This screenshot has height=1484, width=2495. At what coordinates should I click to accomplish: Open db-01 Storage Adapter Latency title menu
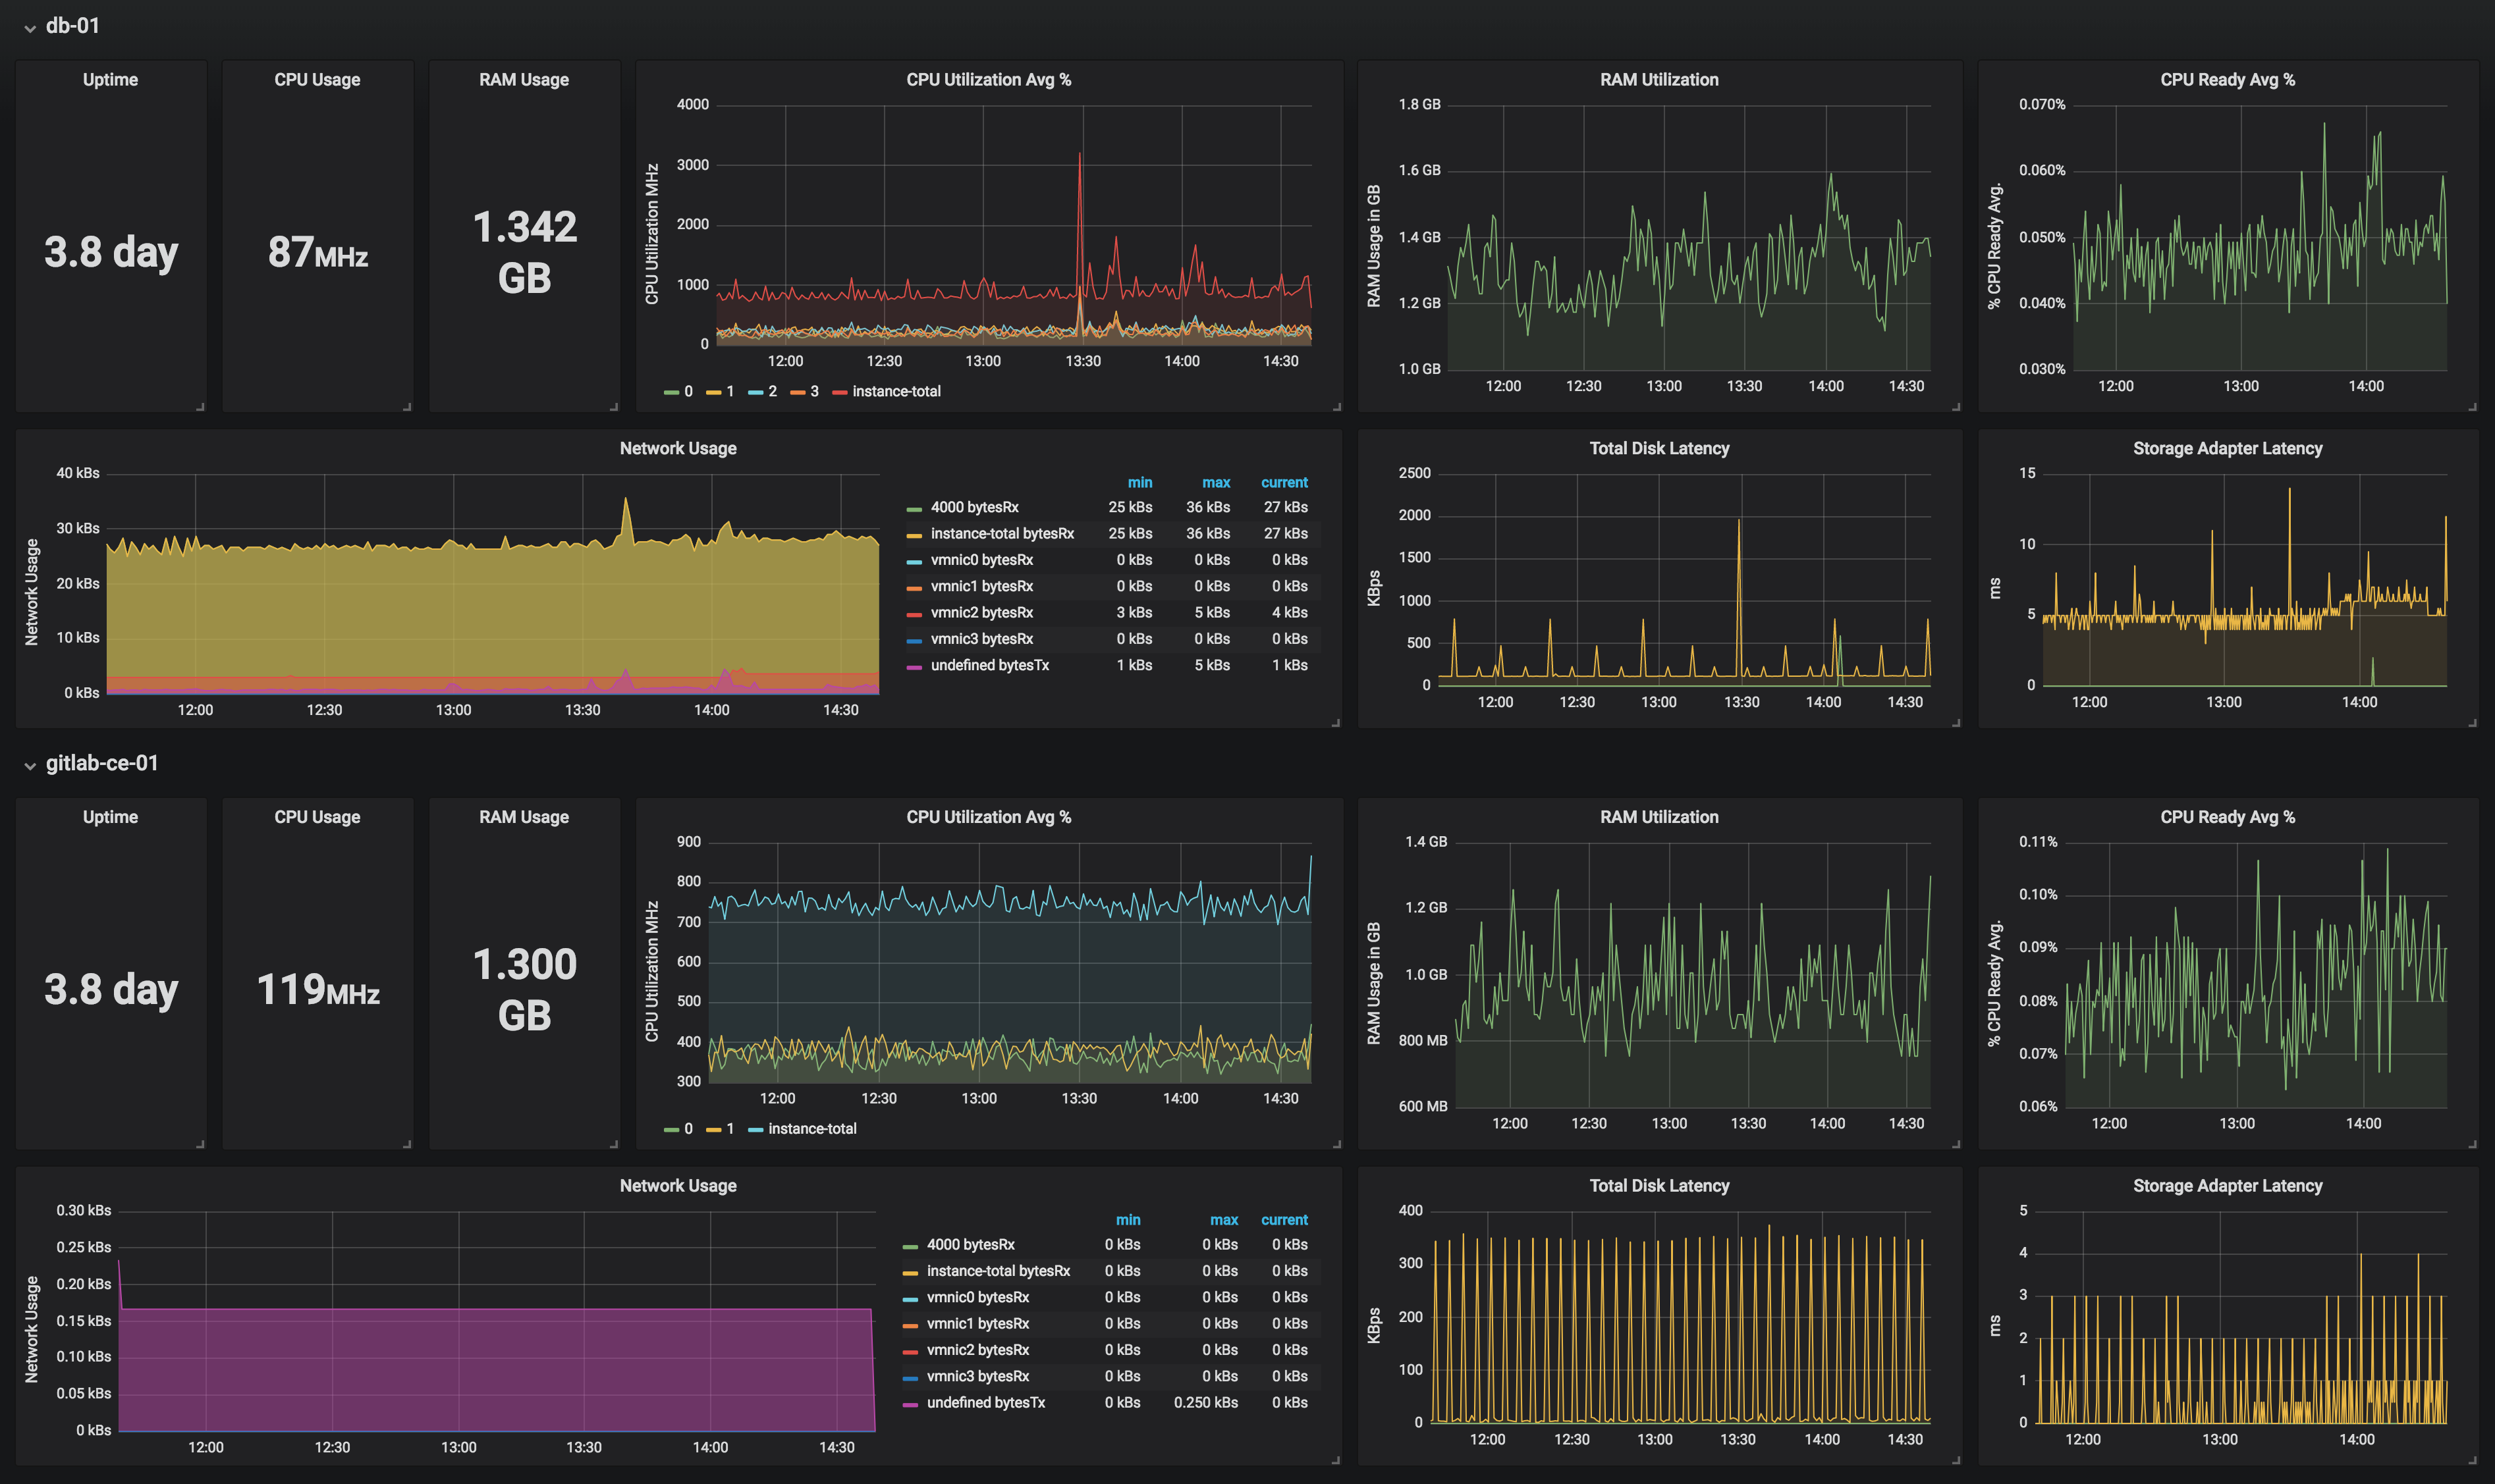coord(2227,449)
